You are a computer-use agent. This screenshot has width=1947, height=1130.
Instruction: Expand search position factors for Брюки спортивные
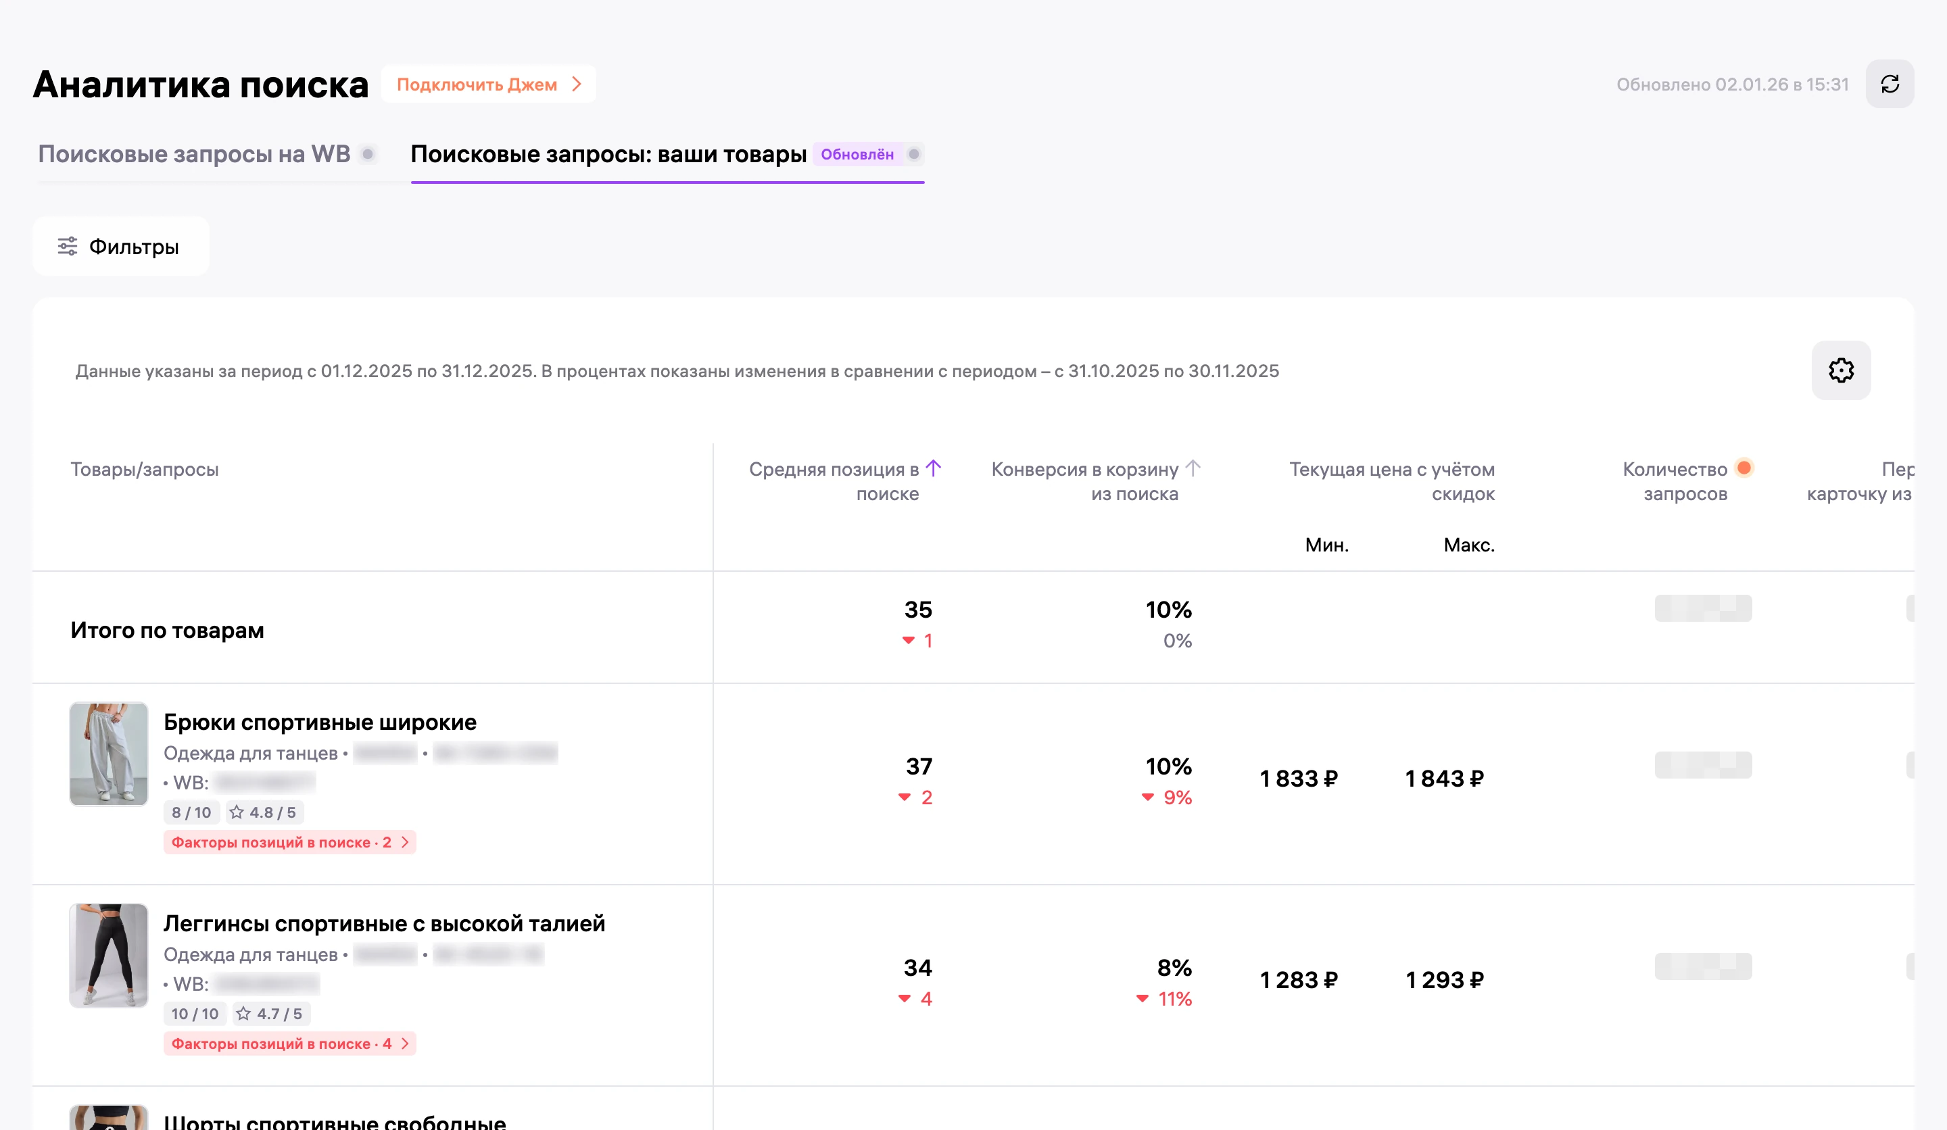tap(290, 842)
